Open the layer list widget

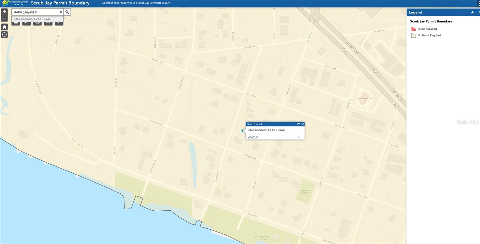click(48, 23)
